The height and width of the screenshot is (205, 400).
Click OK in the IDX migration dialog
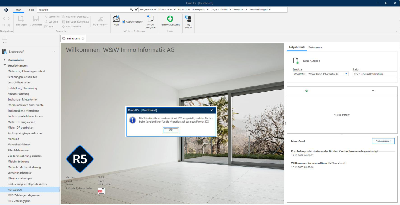(171, 130)
